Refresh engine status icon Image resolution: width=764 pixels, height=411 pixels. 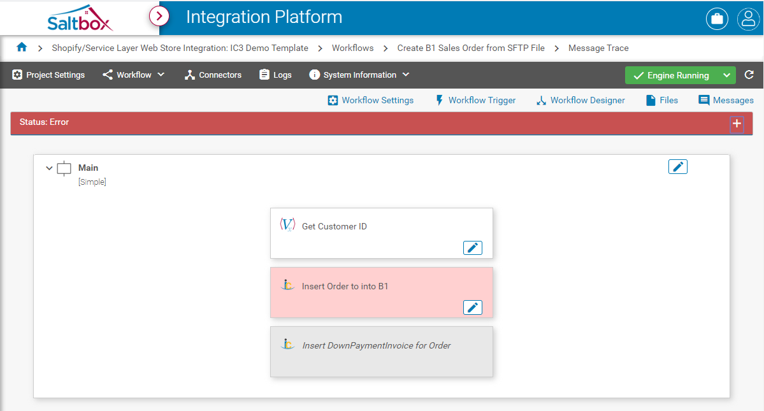[749, 75]
